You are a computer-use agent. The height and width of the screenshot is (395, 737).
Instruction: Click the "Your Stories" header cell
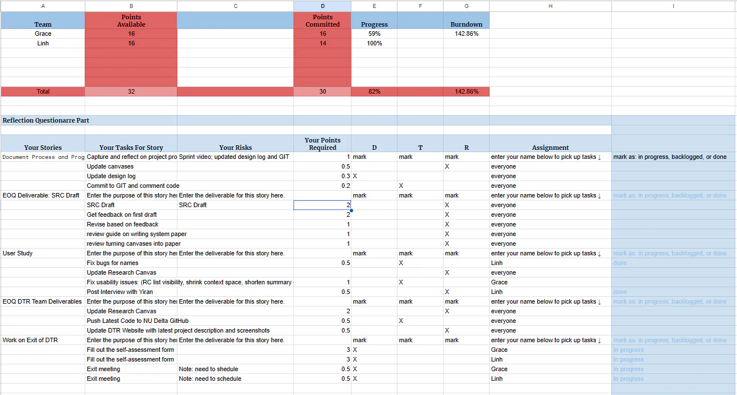click(x=43, y=148)
